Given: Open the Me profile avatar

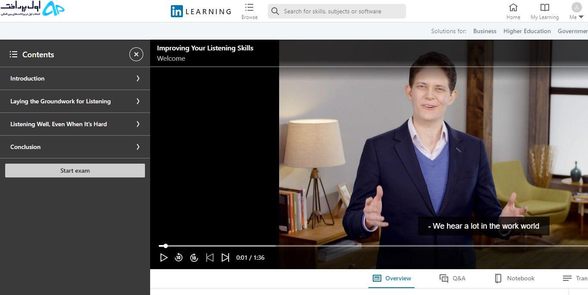Looking at the screenshot, I should pos(576,7).
